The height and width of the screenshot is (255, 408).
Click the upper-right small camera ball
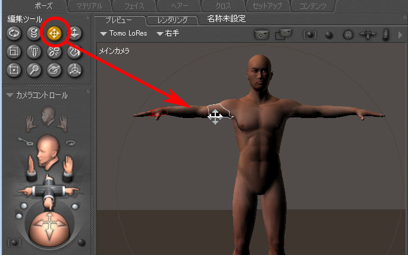click(x=75, y=206)
